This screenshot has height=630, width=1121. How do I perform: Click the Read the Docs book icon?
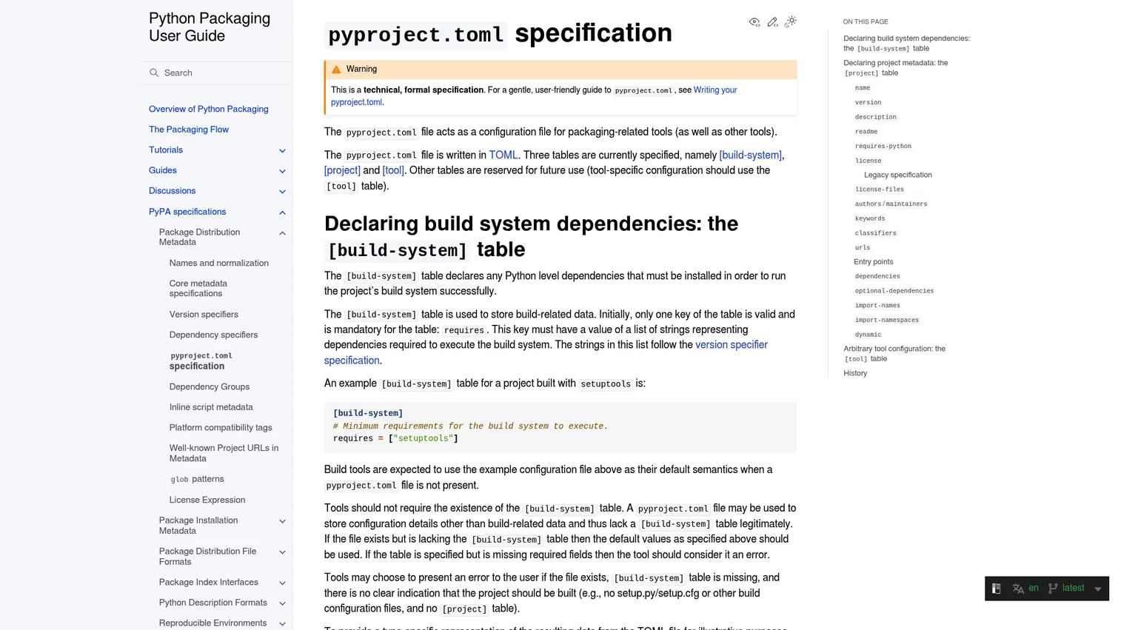[997, 589]
